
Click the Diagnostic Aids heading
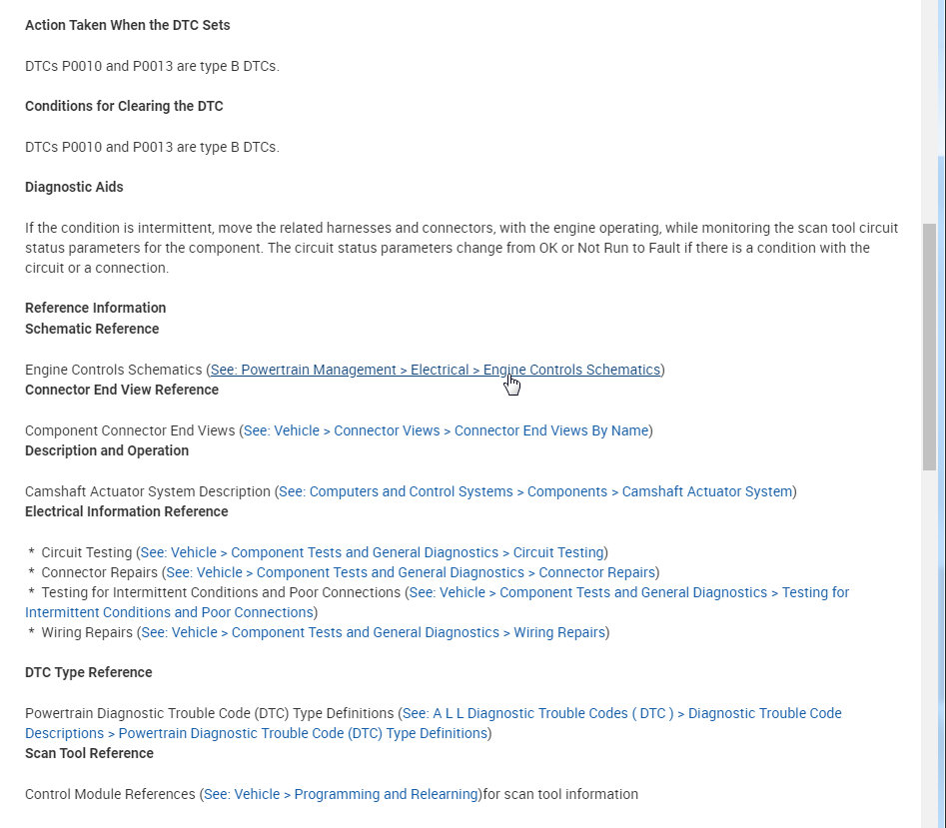pyautogui.click(x=74, y=187)
